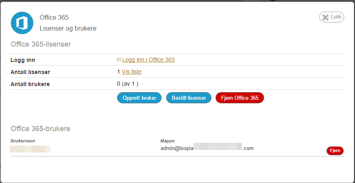Viewport: 355px width, 183px height.
Task: Open the Logg inn i Office 365 link
Action: coord(148,60)
